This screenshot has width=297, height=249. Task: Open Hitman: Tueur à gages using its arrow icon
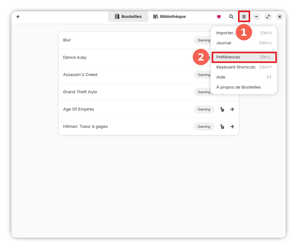click(232, 127)
